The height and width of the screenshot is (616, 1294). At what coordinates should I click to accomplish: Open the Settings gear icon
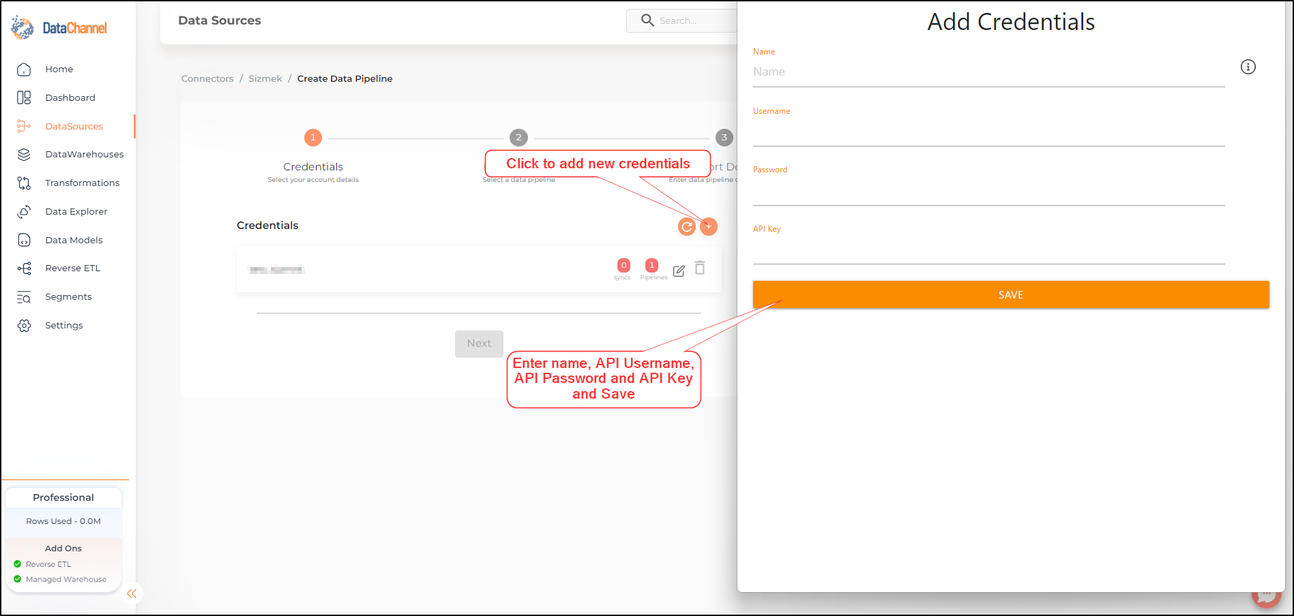point(24,326)
